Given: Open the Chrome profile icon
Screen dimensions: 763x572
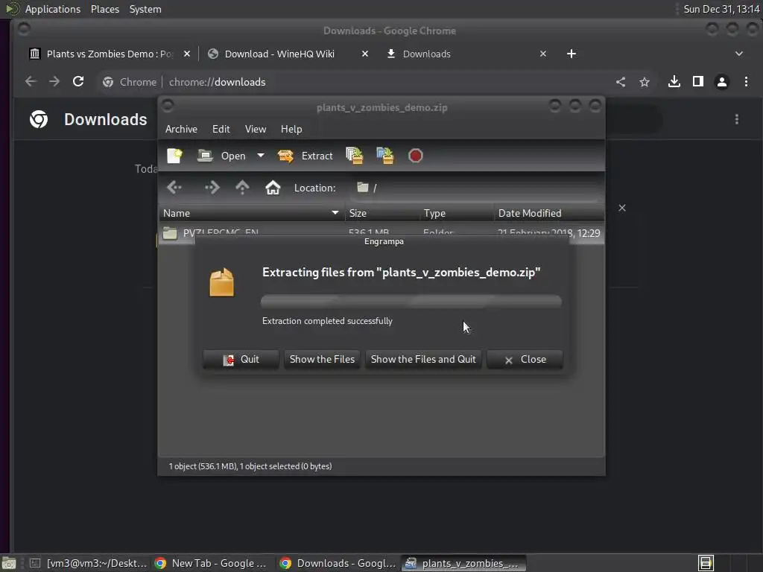Looking at the screenshot, I should coord(721,82).
